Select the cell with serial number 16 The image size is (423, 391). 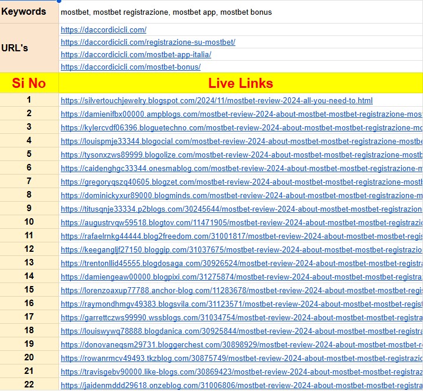pyautogui.click(x=29, y=303)
